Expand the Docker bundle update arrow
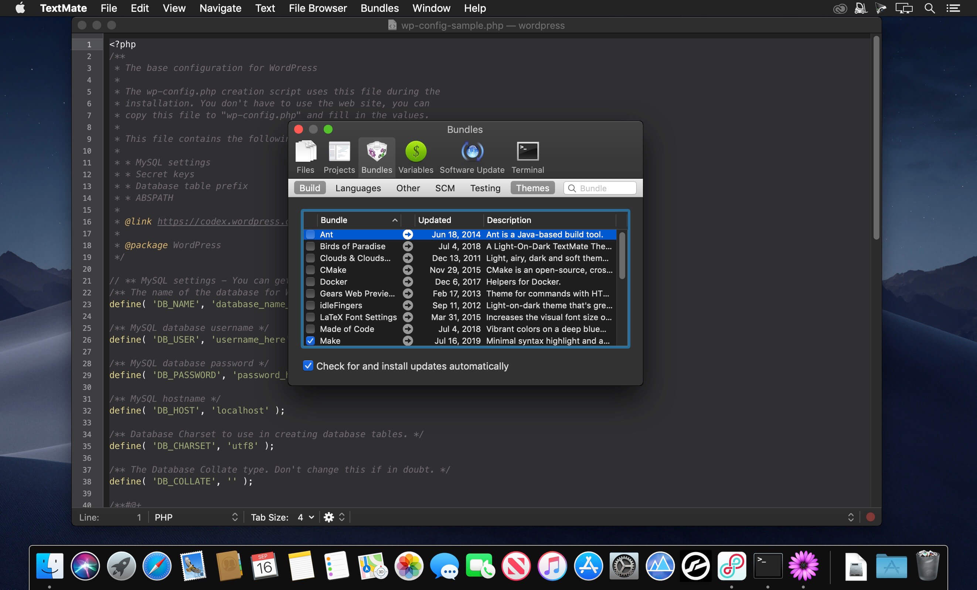Screen dimensions: 977x590 click(407, 282)
